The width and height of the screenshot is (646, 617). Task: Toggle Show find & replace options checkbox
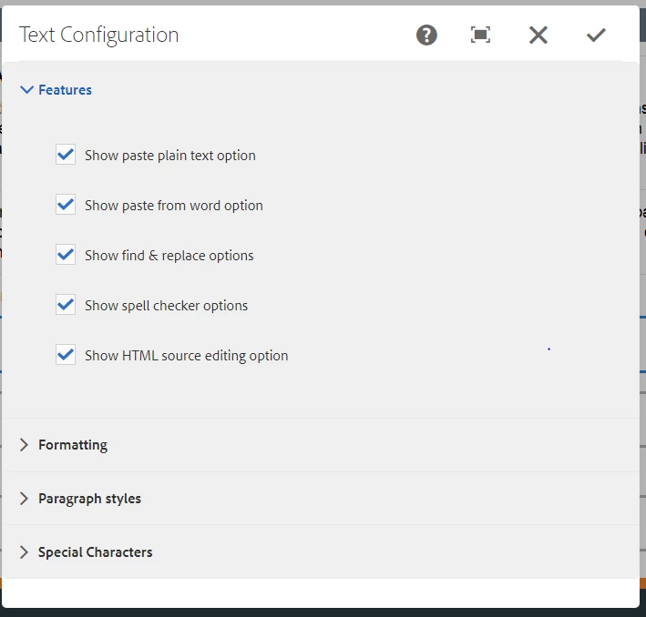66,255
